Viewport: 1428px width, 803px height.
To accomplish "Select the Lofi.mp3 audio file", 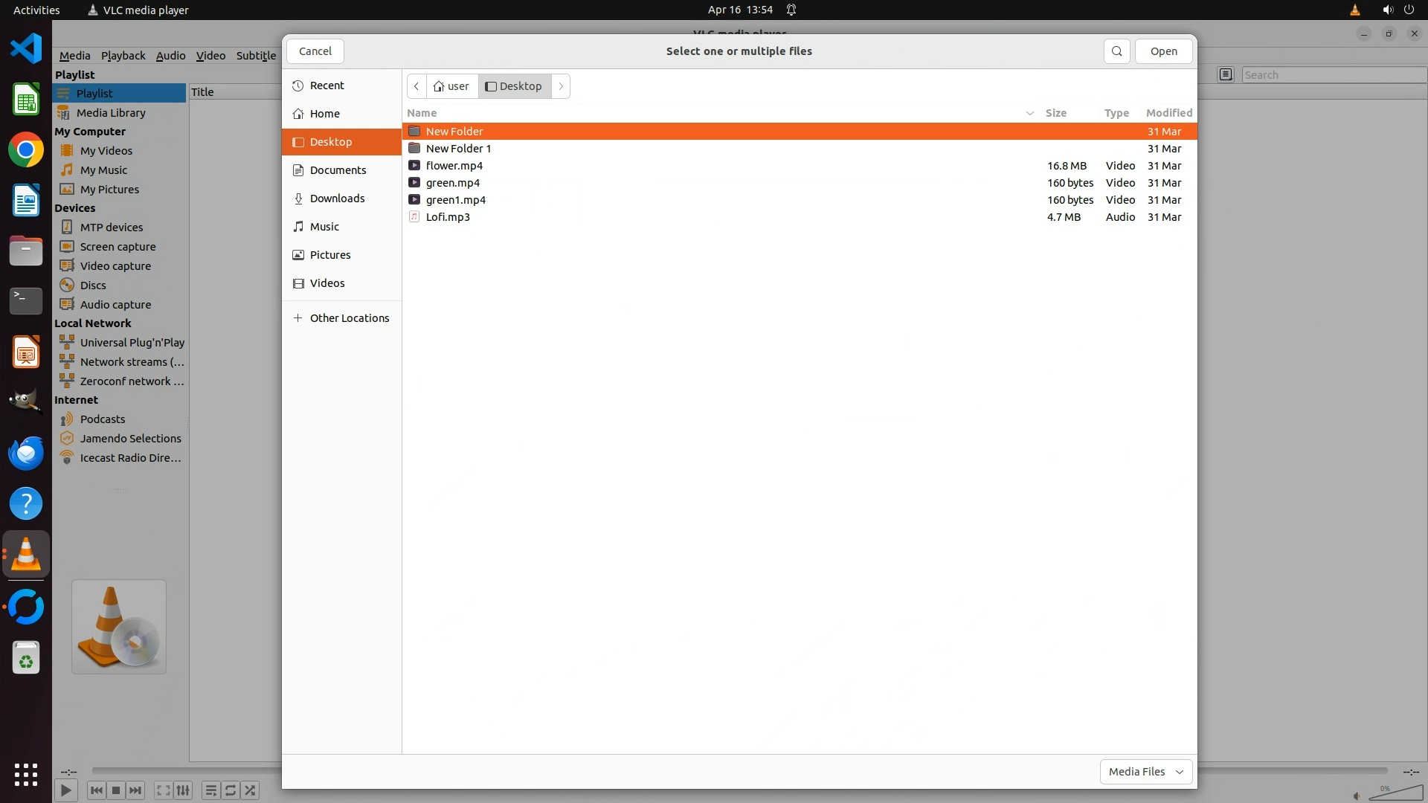I will tap(447, 217).
